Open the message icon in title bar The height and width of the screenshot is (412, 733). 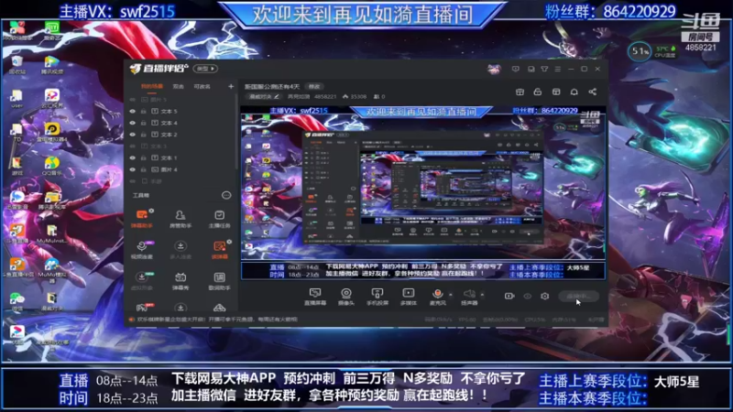(516, 69)
